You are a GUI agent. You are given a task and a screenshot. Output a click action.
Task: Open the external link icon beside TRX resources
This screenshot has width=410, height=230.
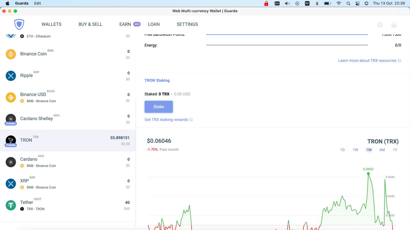point(399,60)
